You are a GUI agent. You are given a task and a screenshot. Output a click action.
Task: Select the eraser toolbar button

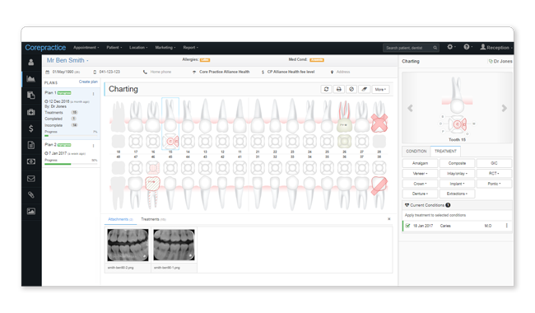point(364,89)
